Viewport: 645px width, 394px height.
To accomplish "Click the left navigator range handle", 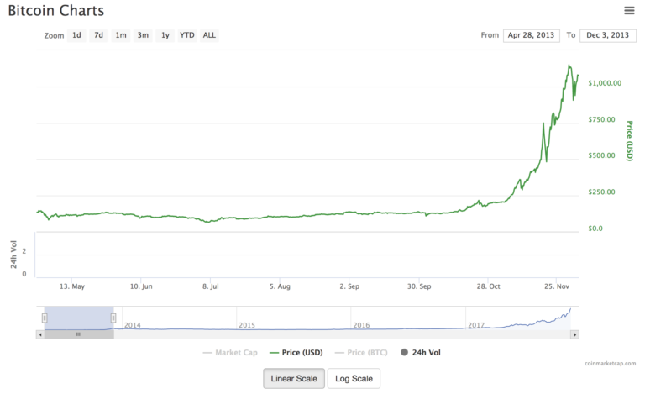I will tap(45, 318).
